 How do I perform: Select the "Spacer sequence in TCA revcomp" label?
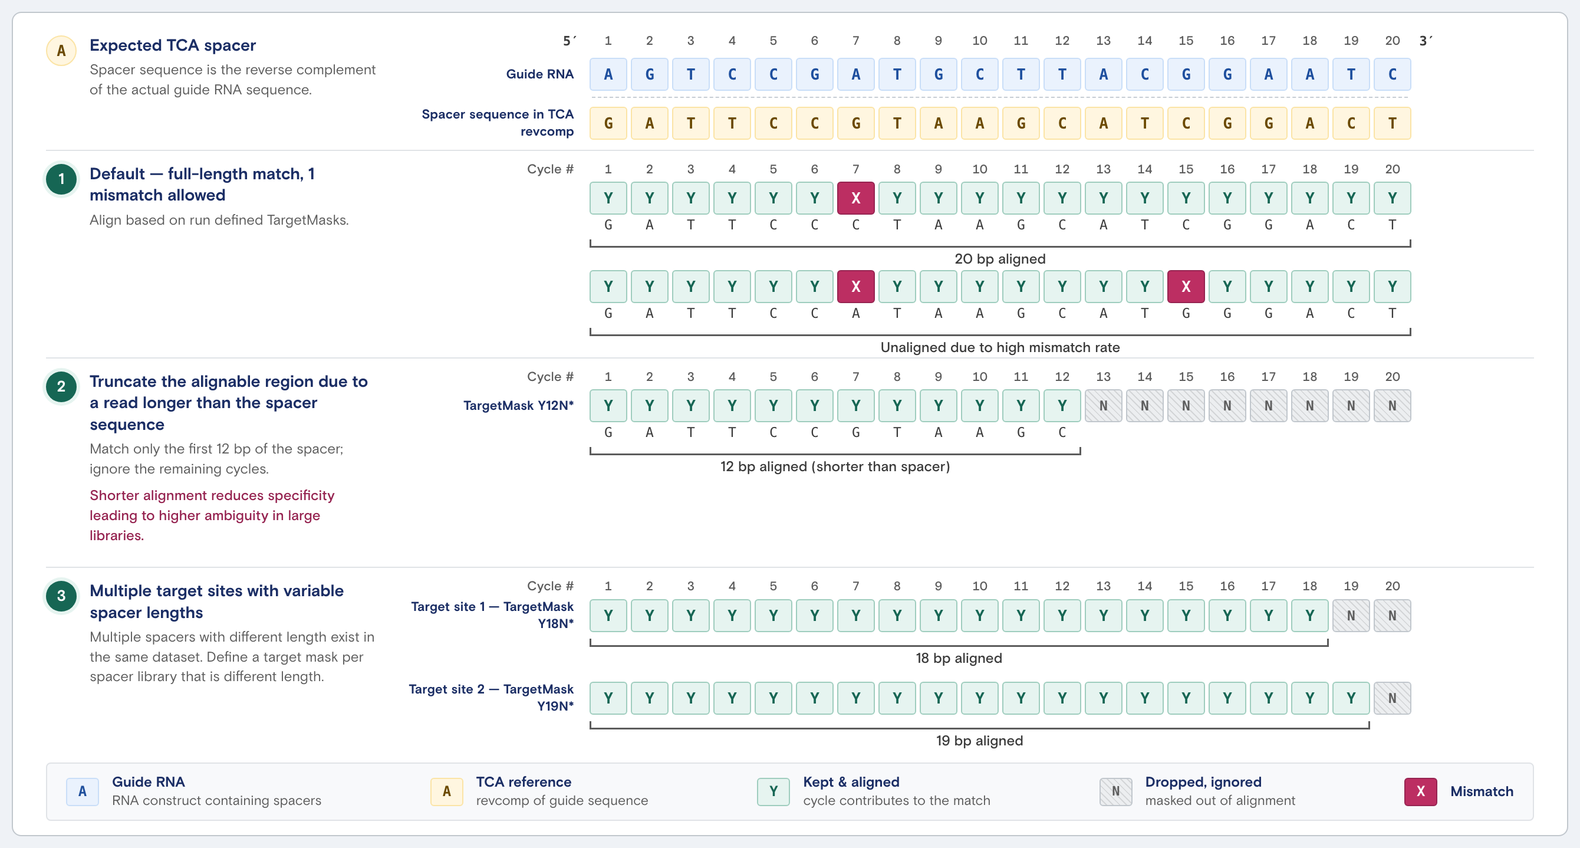pyautogui.click(x=498, y=123)
